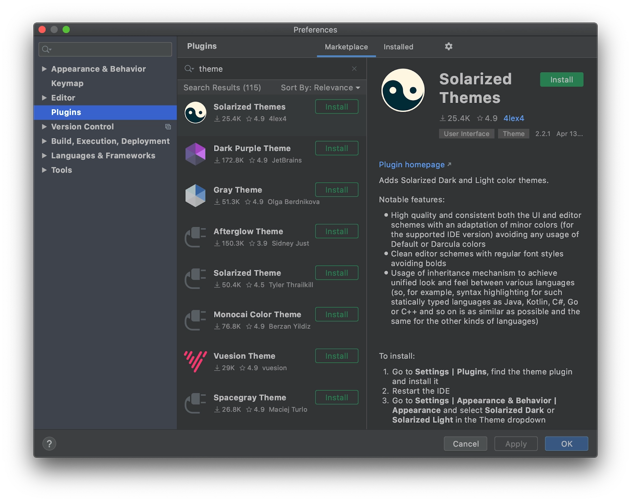Click the Apply button

tap(516, 444)
